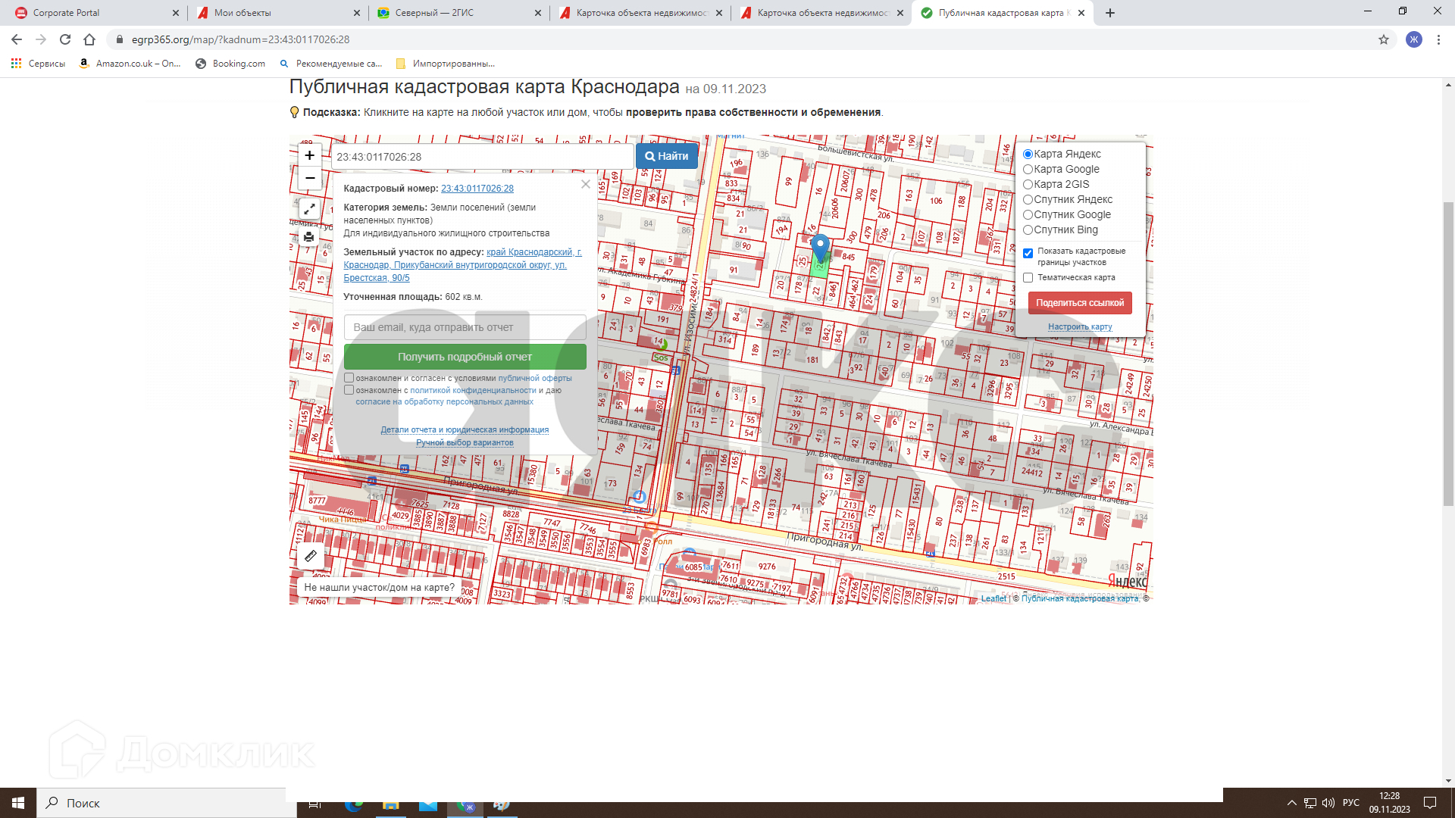Open cadastral number 23:43:0117026:28 link
Viewport: 1455px width, 818px height.
point(477,189)
